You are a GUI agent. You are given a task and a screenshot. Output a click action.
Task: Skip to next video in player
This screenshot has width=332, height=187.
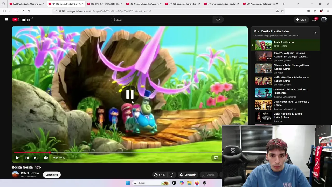pos(36,158)
